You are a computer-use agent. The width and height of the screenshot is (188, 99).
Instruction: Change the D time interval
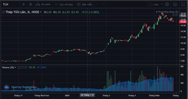(x=23, y=4)
